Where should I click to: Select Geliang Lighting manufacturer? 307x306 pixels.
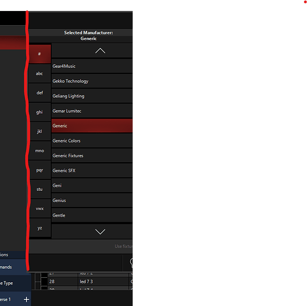click(92, 96)
